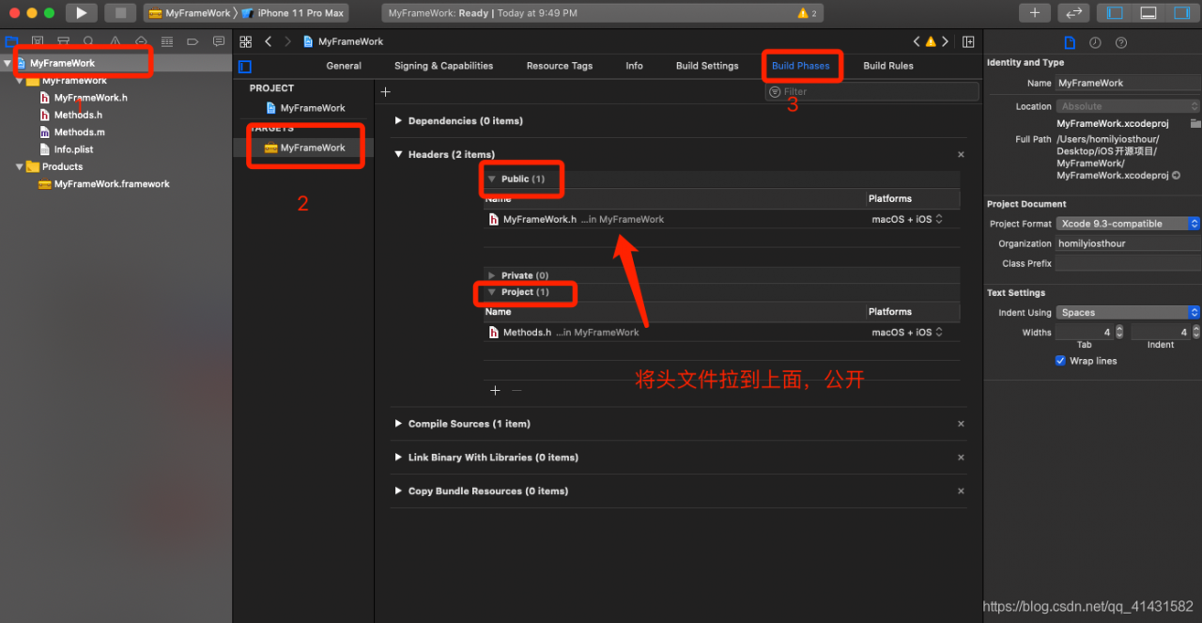Screen dimensions: 1202x623
Task: Open the Library with plus button
Action: (1034, 13)
